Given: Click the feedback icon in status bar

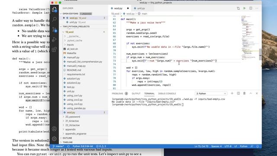Looking at the screenshot, I should coord(252,146).
